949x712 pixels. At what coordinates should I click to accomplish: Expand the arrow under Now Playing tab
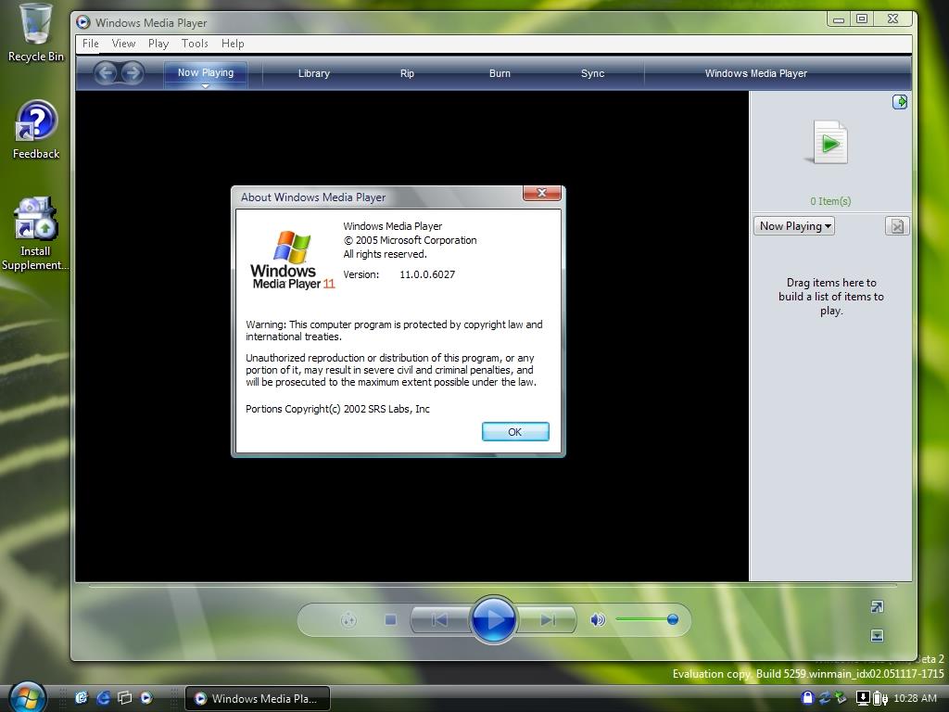206,86
